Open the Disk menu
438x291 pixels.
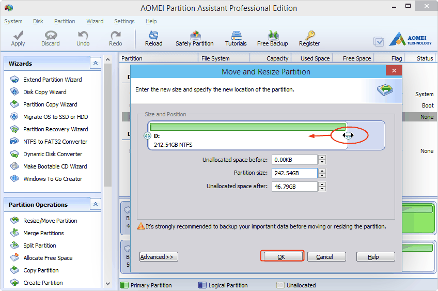[38, 21]
